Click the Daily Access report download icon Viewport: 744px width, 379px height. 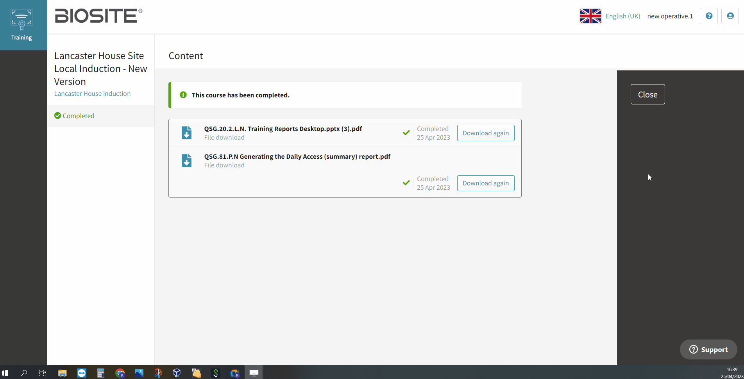pyautogui.click(x=186, y=161)
